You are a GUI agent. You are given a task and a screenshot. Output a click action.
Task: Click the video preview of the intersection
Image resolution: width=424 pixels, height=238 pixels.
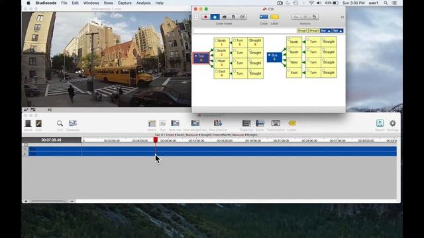pyautogui.click(x=106, y=59)
